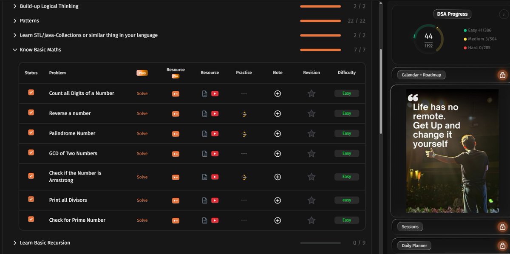Open the Daily Planner button
Image resolution: width=510 pixels, height=254 pixels.
[x=414, y=246]
